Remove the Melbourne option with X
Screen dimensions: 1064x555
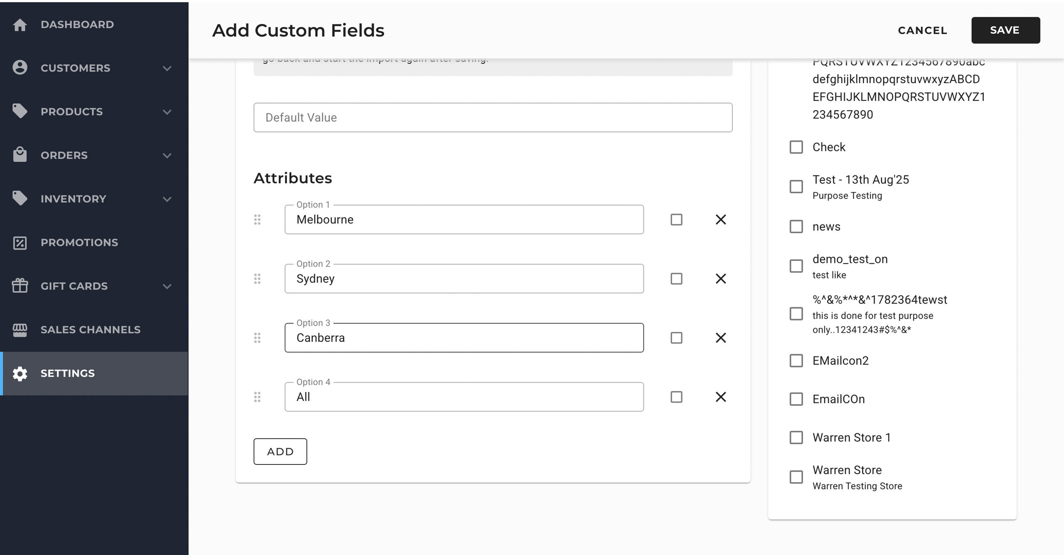click(721, 219)
